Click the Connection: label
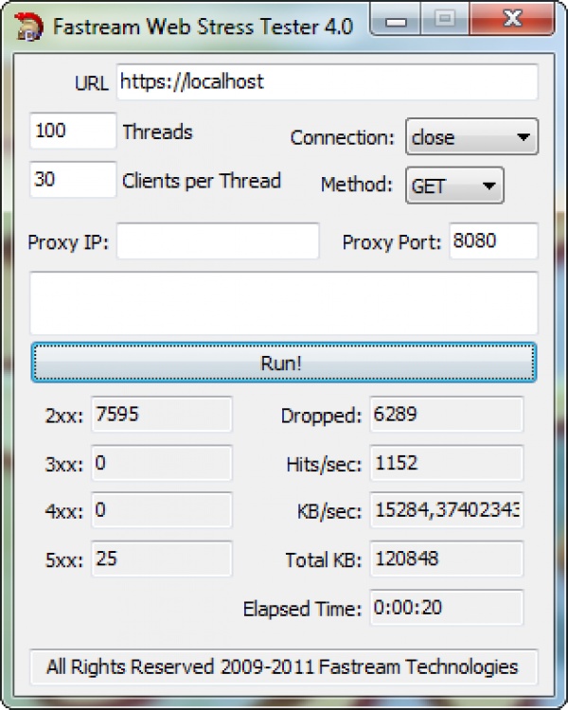 343,137
